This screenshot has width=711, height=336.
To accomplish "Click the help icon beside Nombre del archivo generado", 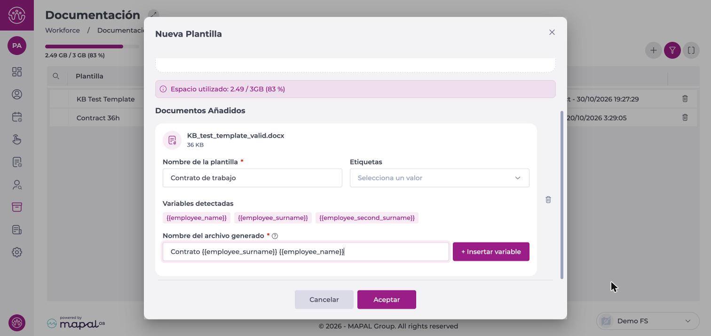I will pos(275,236).
